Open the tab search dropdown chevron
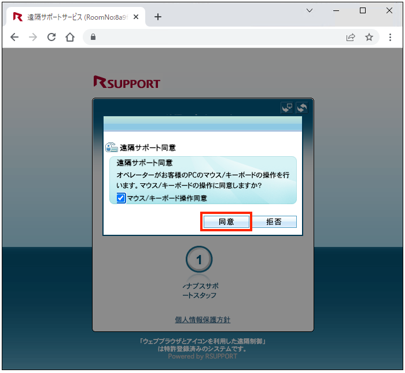Viewport: 405px width, 373px height. (x=310, y=10)
